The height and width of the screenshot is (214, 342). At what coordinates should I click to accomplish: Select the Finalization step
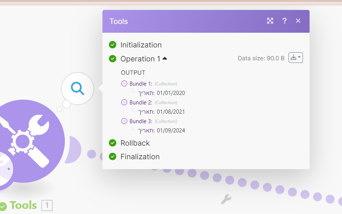(140, 157)
